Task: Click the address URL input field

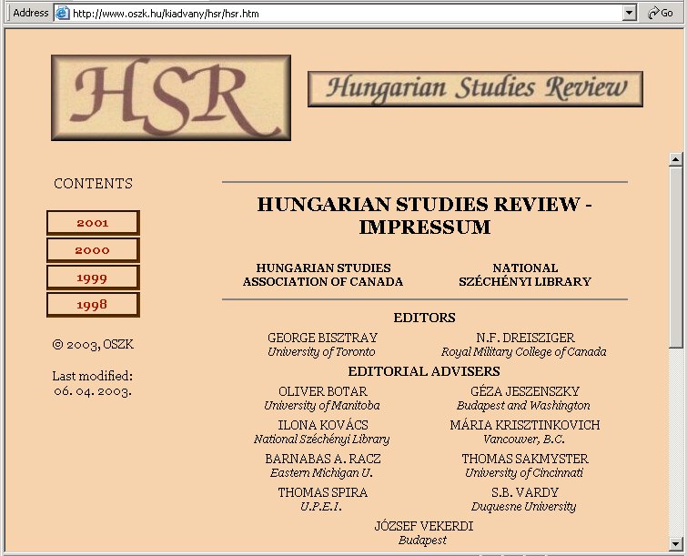Action: coord(346,13)
